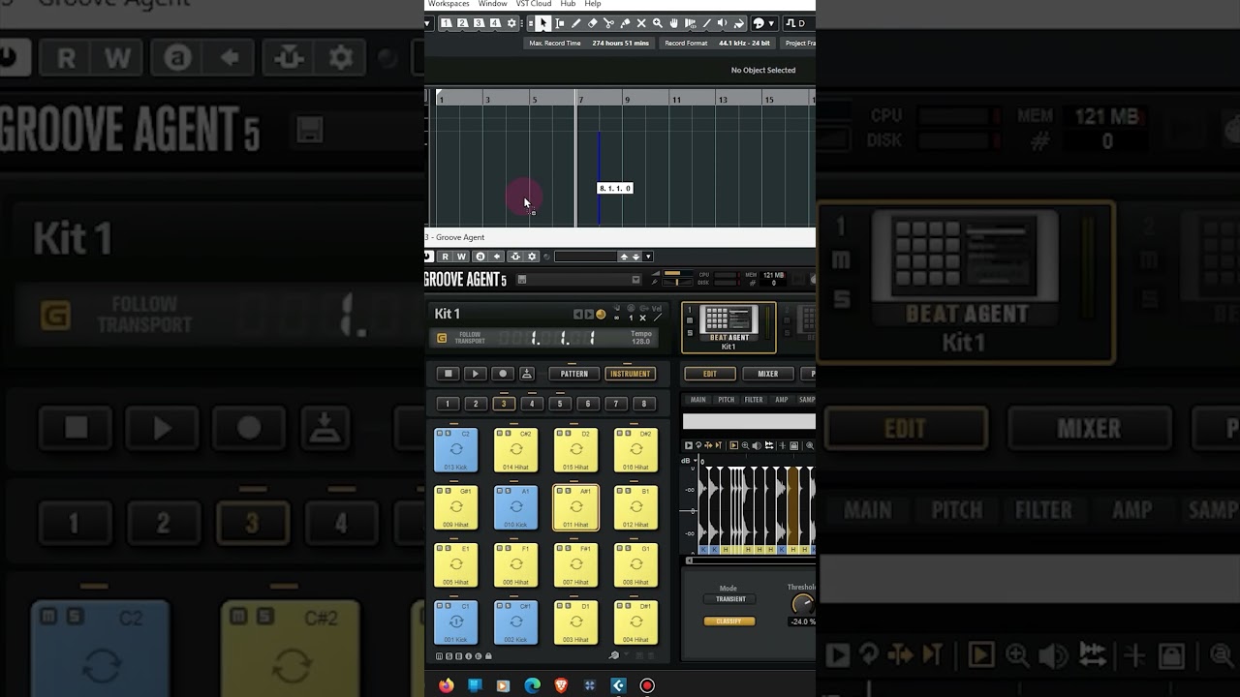Select the Color paint bucket tool

(x=738, y=23)
